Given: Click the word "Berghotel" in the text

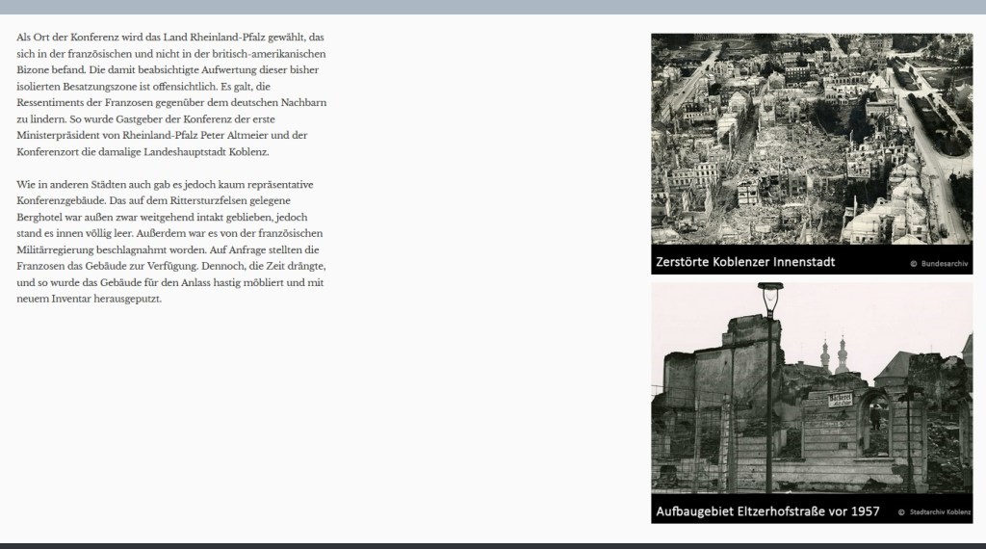Looking at the screenshot, I should pos(40,218).
